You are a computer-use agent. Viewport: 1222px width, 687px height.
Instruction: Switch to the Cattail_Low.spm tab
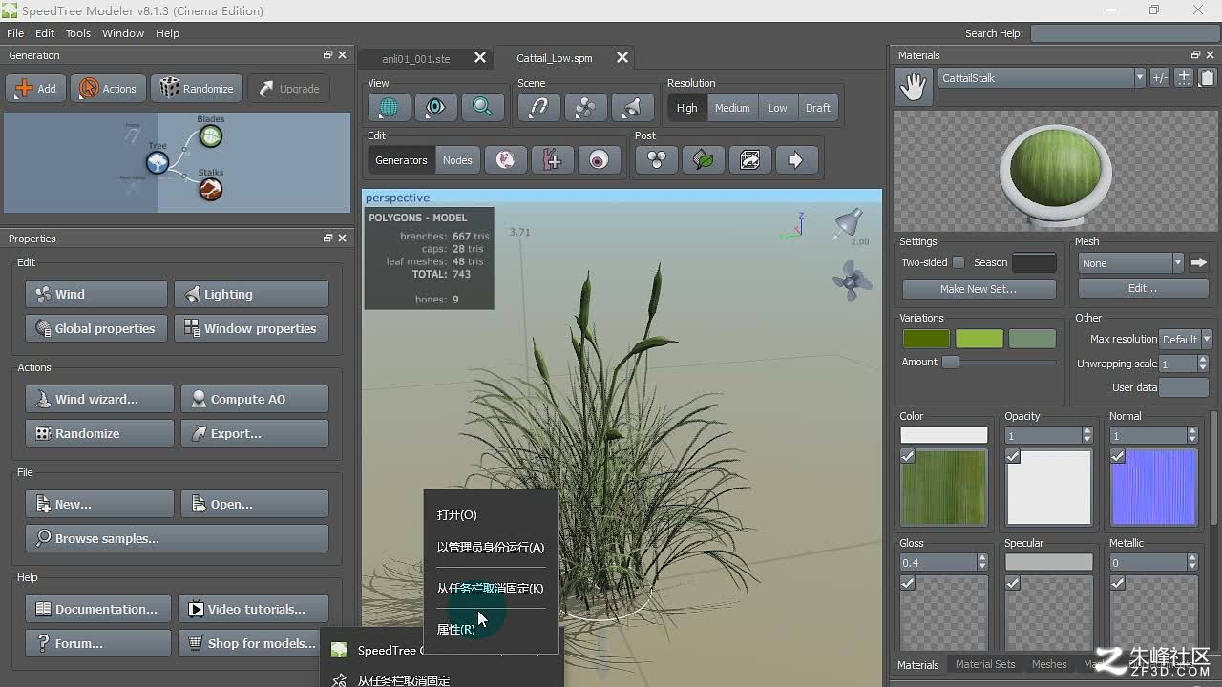(x=555, y=58)
